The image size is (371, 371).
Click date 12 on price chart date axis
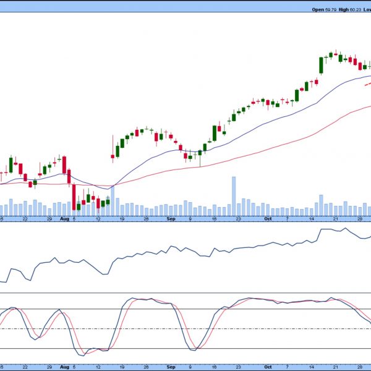[98, 219]
